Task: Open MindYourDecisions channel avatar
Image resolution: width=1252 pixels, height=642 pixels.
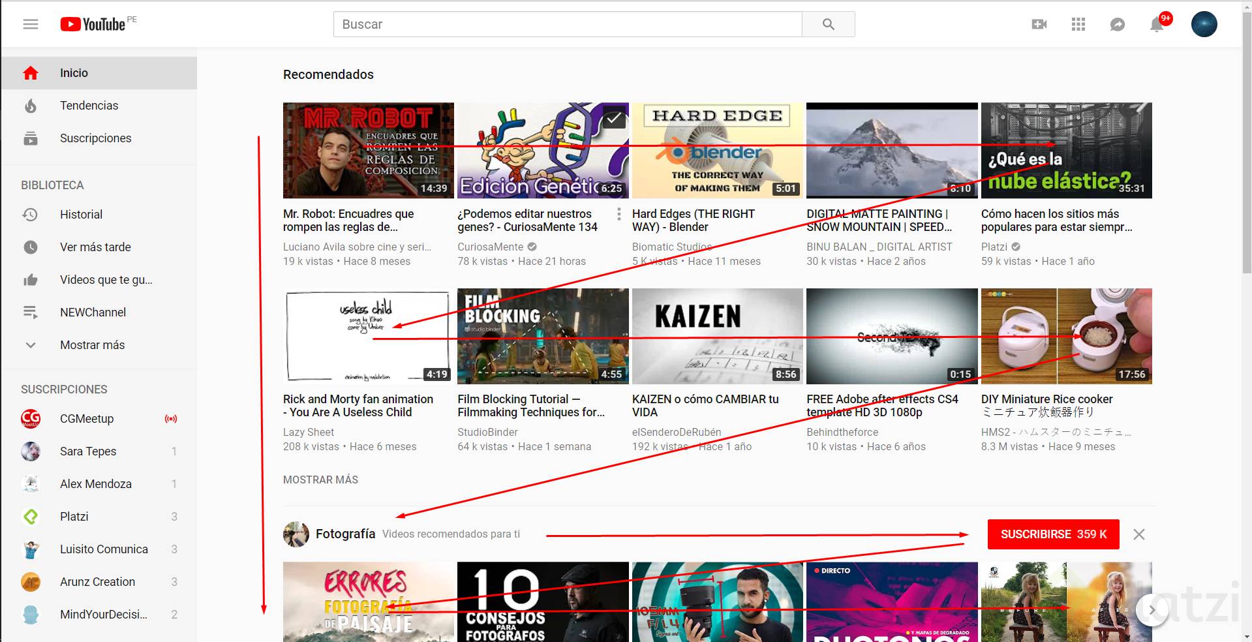Action: (x=31, y=615)
